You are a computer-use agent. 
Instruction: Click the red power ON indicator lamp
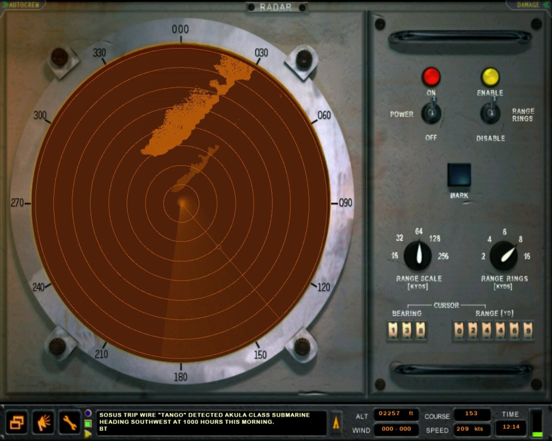pyautogui.click(x=431, y=76)
